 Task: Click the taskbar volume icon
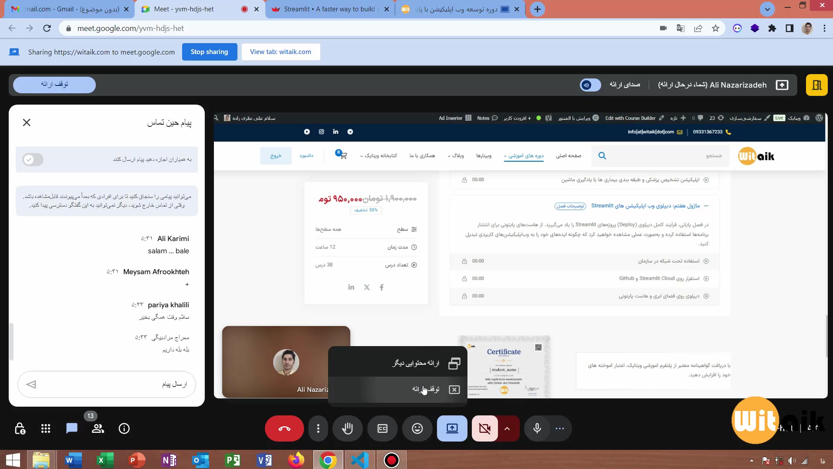tap(792, 461)
